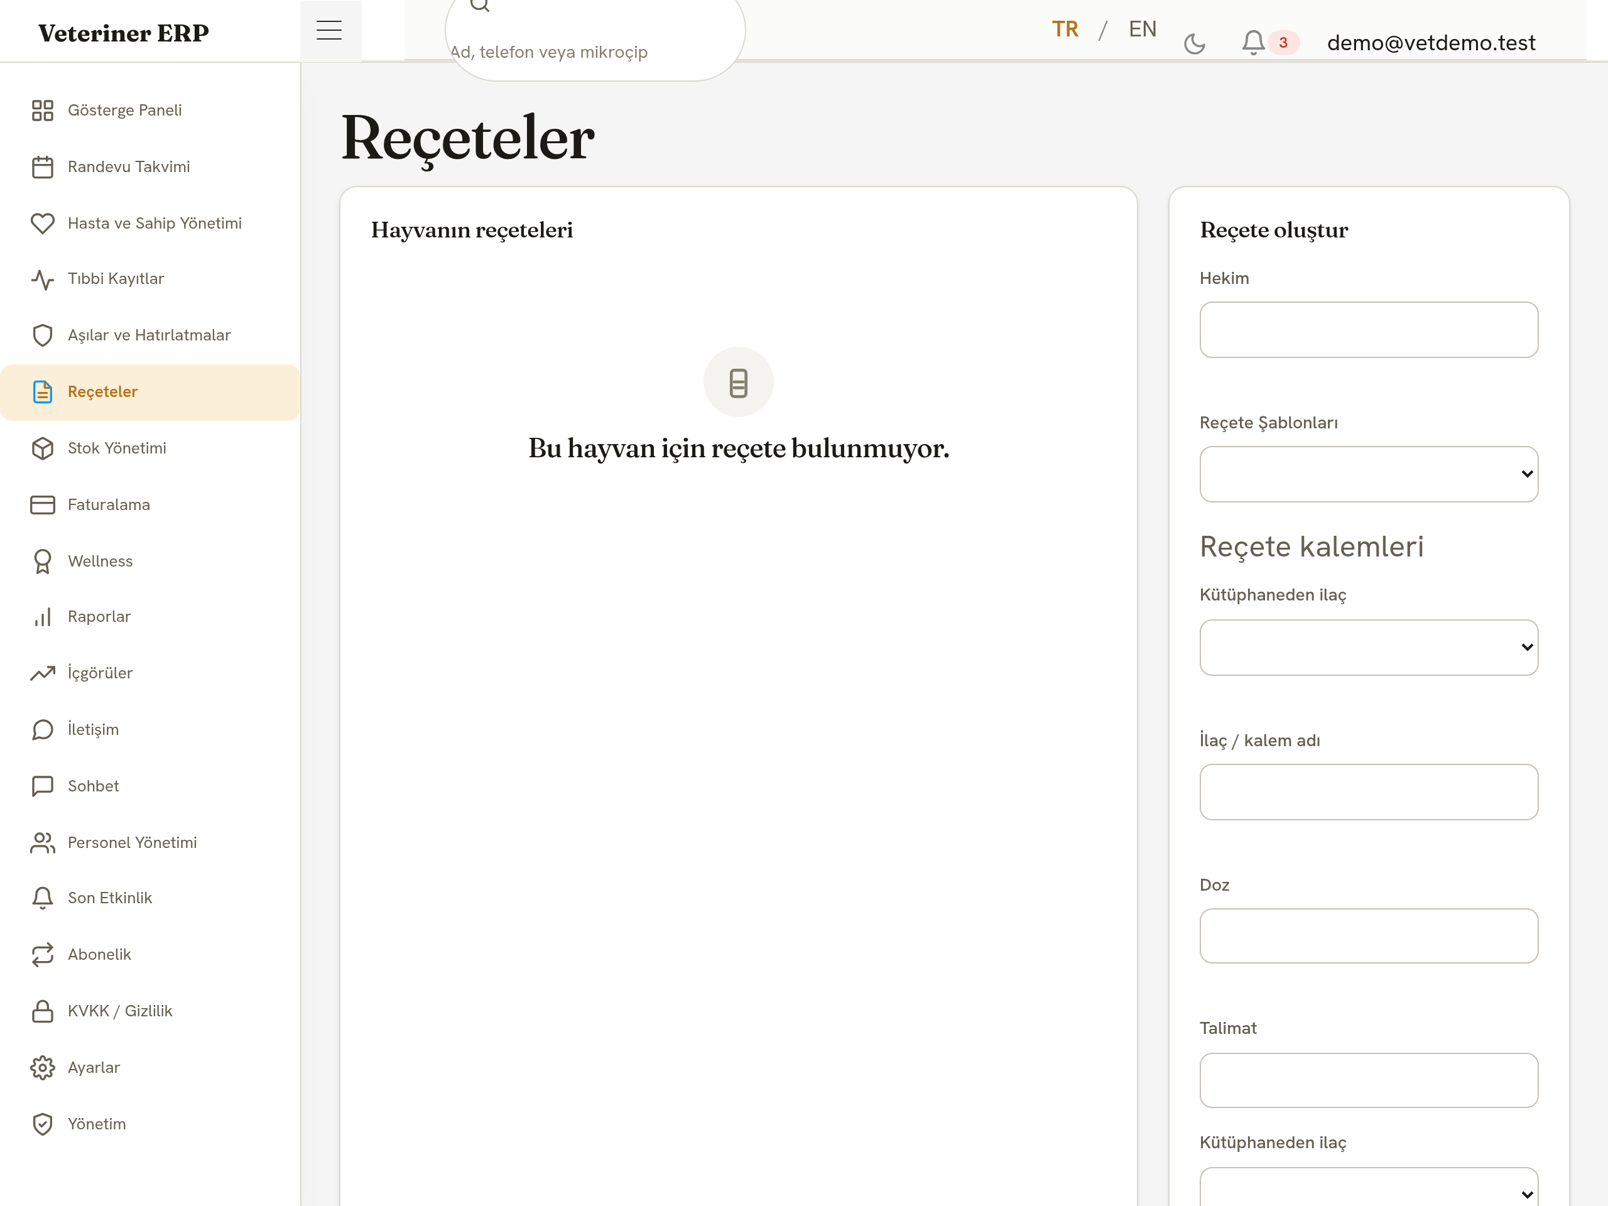
Task: Click the box icon for Stok Yönetimi
Action: [x=42, y=448]
